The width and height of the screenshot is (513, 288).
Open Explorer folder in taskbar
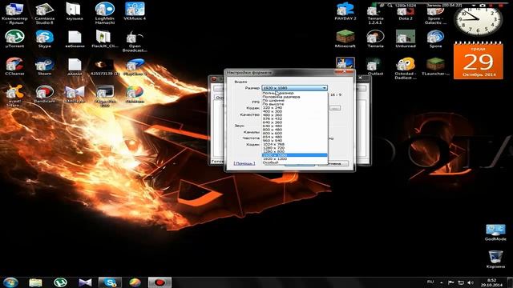(35, 282)
